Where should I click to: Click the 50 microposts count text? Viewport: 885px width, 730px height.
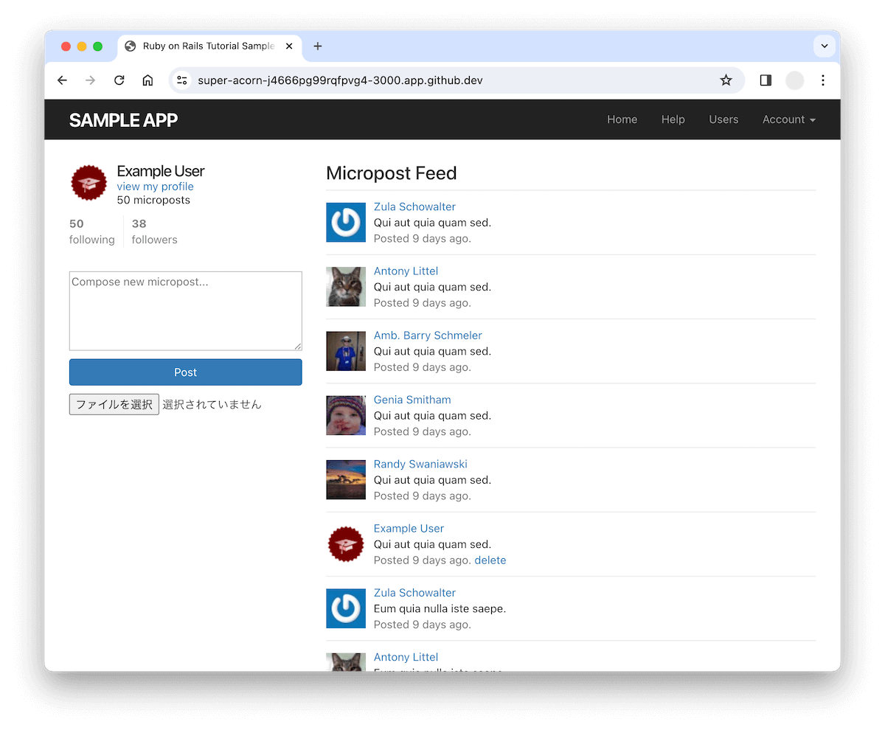click(153, 200)
